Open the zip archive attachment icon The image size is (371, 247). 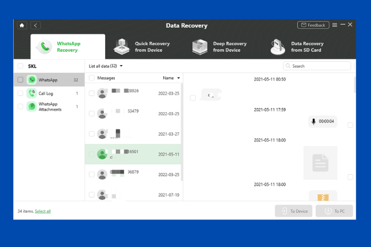(323, 197)
